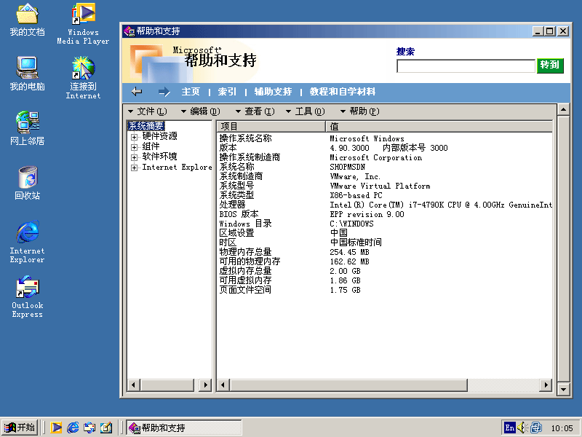
Task: Open 网上邻居 network neighborhood icon
Action: click(27, 127)
